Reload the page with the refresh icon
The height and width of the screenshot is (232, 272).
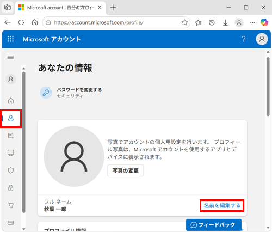point(21,22)
